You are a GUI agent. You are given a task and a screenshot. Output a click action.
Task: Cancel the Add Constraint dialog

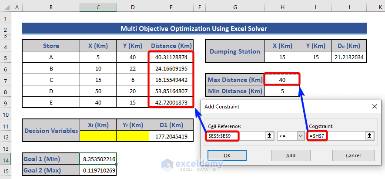coord(353,155)
